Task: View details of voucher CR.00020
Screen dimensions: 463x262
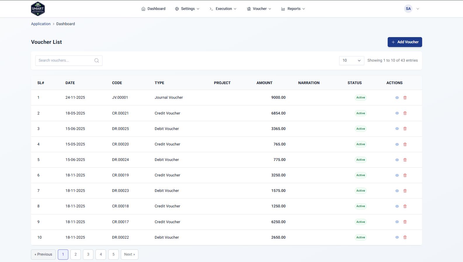Action: point(397,144)
